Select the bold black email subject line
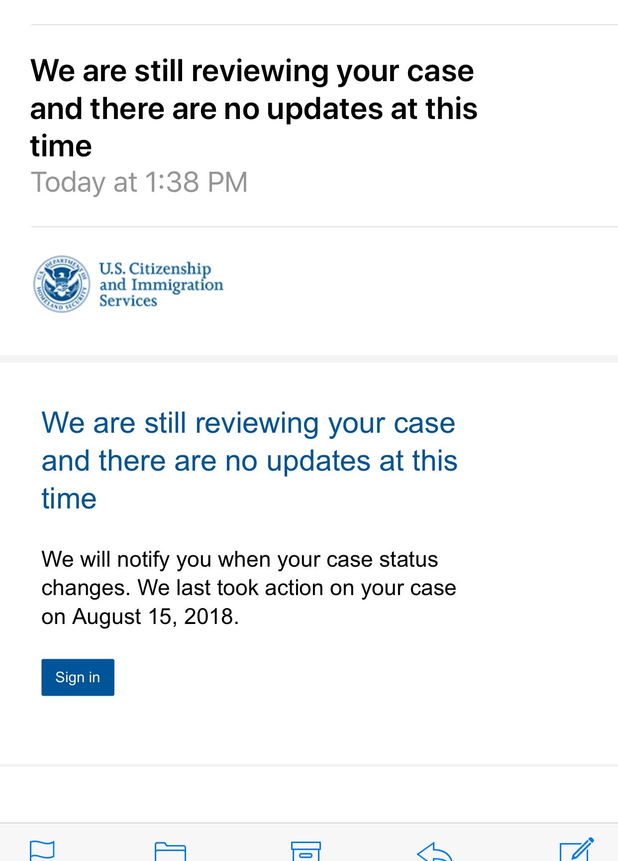Image resolution: width=618 pixels, height=861 pixels. (x=254, y=108)
